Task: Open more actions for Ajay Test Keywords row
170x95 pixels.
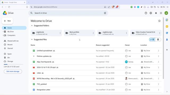Action: (x=159, y=62)
